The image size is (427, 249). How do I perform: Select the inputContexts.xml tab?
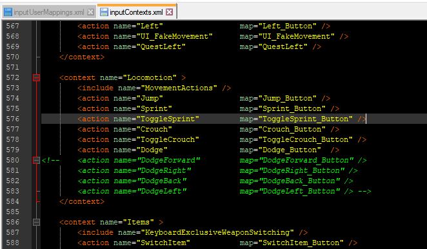(x=136, y=12)
